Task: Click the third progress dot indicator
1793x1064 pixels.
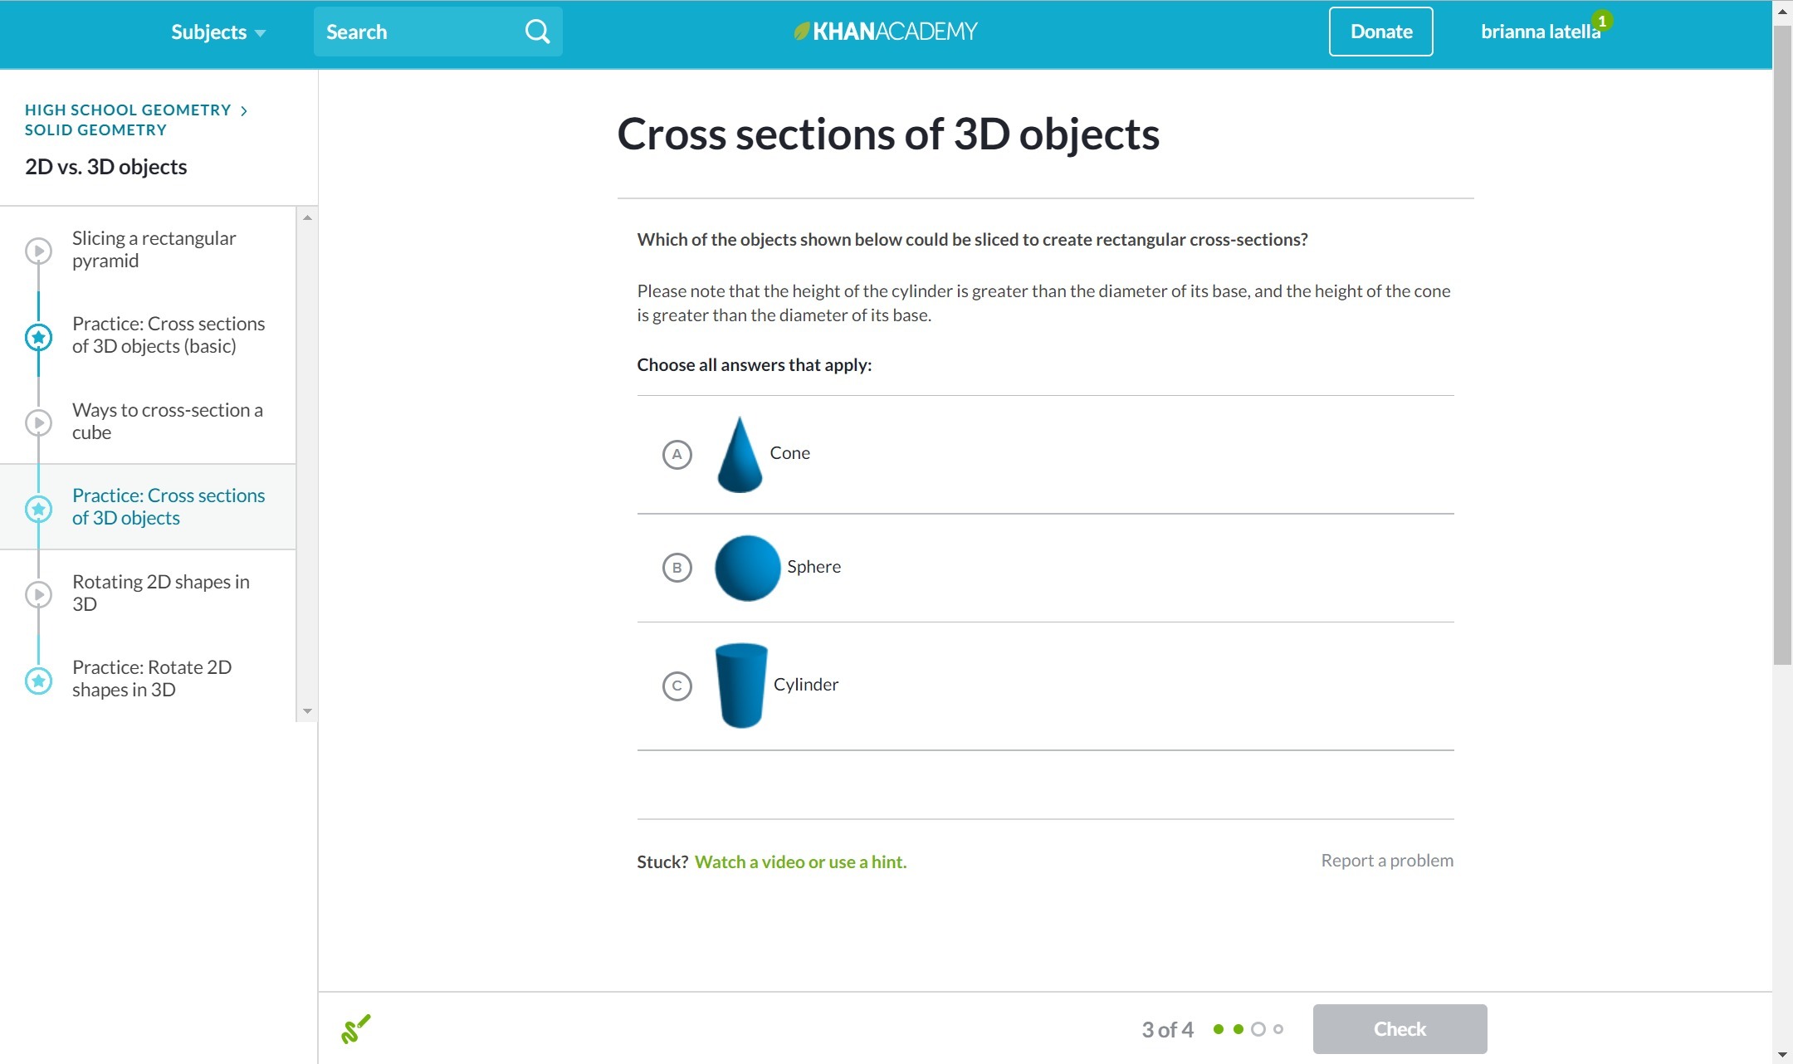Action: (1258, 1029)
